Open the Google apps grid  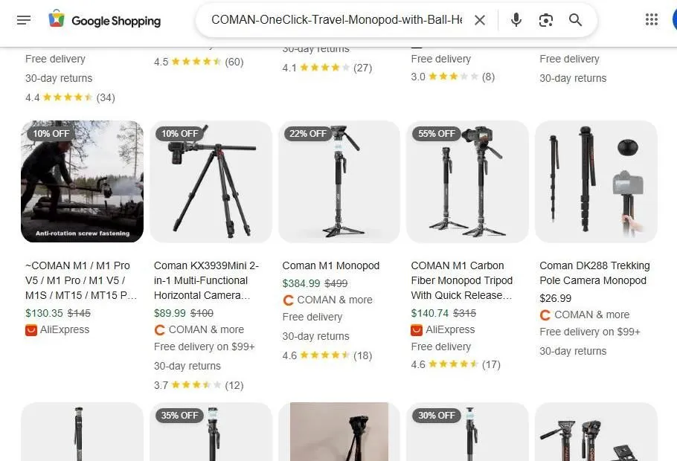click(652, 18)
